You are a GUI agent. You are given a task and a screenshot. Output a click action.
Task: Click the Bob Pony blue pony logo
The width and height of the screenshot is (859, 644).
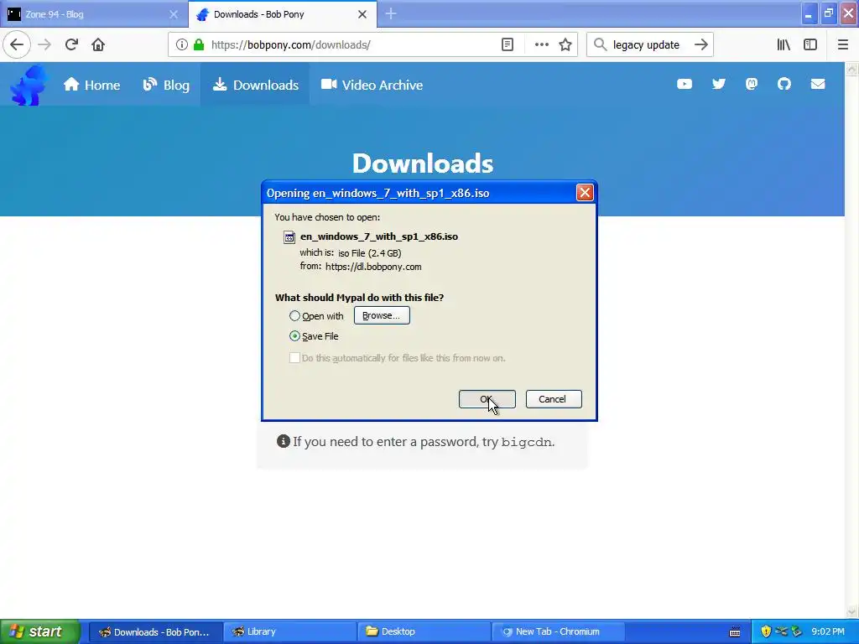point(29,85)
